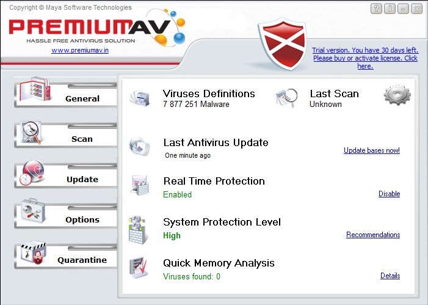This screenshot has width=428, height=305.
Task: Click the Viruses Definitions cabinet icon
Action: 140,98
